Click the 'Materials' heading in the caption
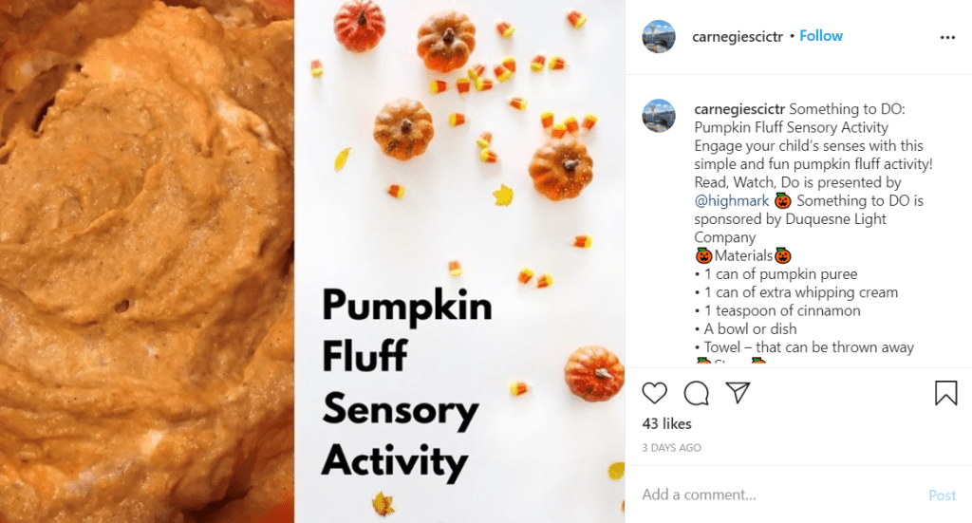972x523 pixels. click(x=743, y=256)
